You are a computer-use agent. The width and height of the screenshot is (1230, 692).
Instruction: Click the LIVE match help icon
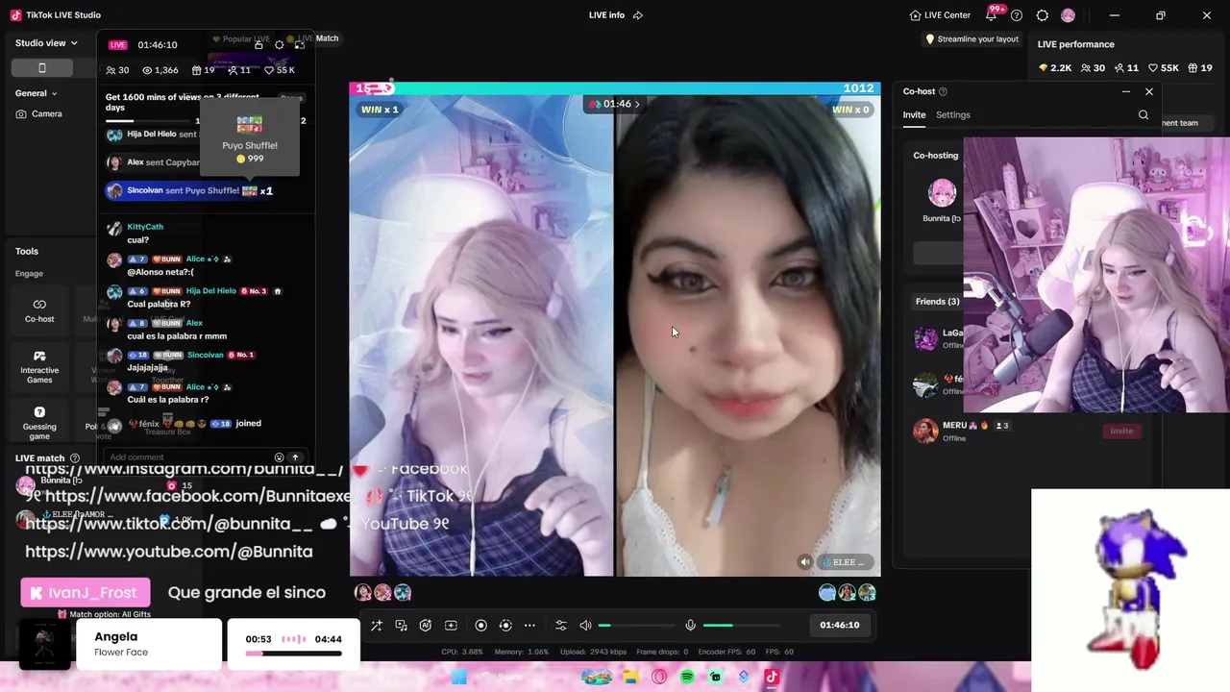point(75,458)
